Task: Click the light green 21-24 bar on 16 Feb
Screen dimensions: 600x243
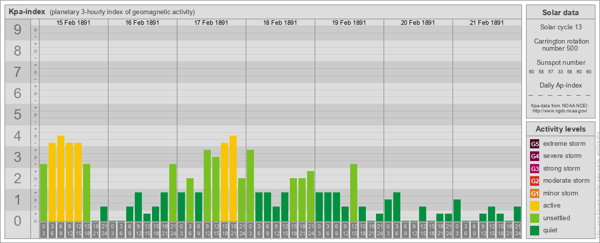Action: coord(173,192)
